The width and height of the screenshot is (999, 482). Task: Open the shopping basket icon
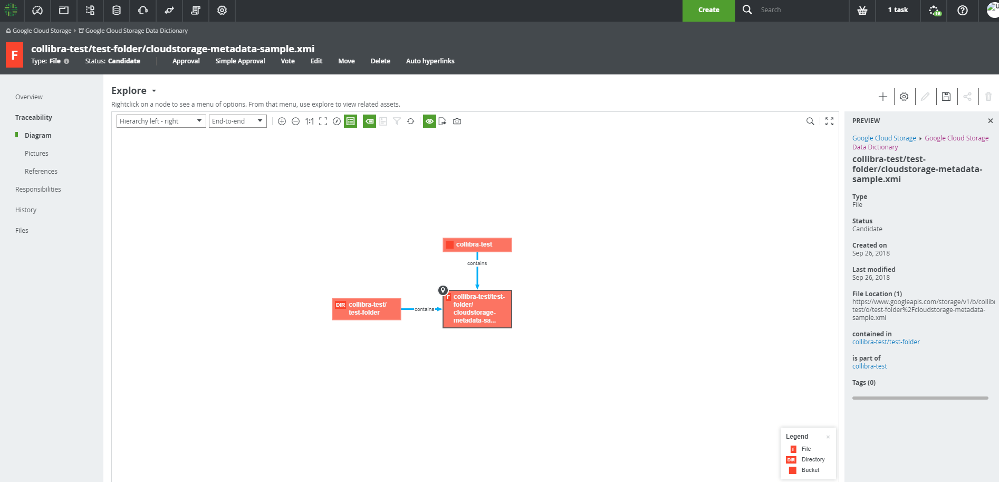(x=862, y=10)
